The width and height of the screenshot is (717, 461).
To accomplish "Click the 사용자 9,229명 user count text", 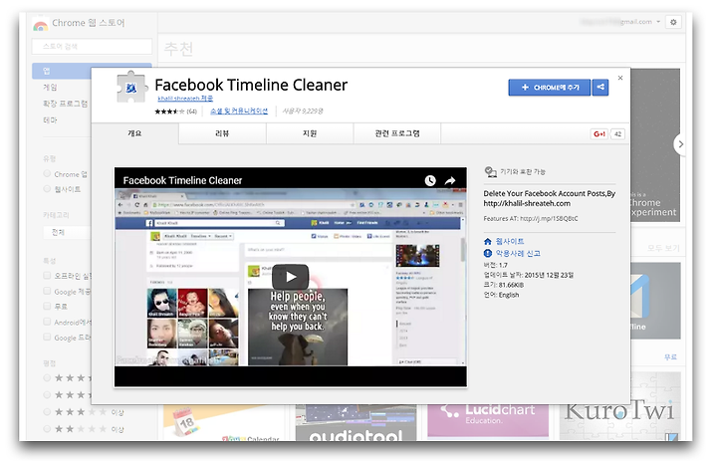I will point(303,112).
